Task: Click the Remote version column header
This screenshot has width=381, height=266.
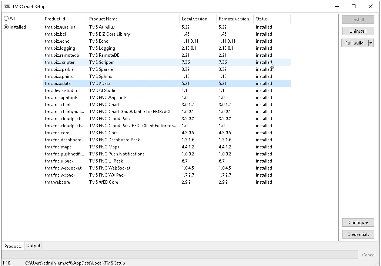Action: tap(235, 19)
